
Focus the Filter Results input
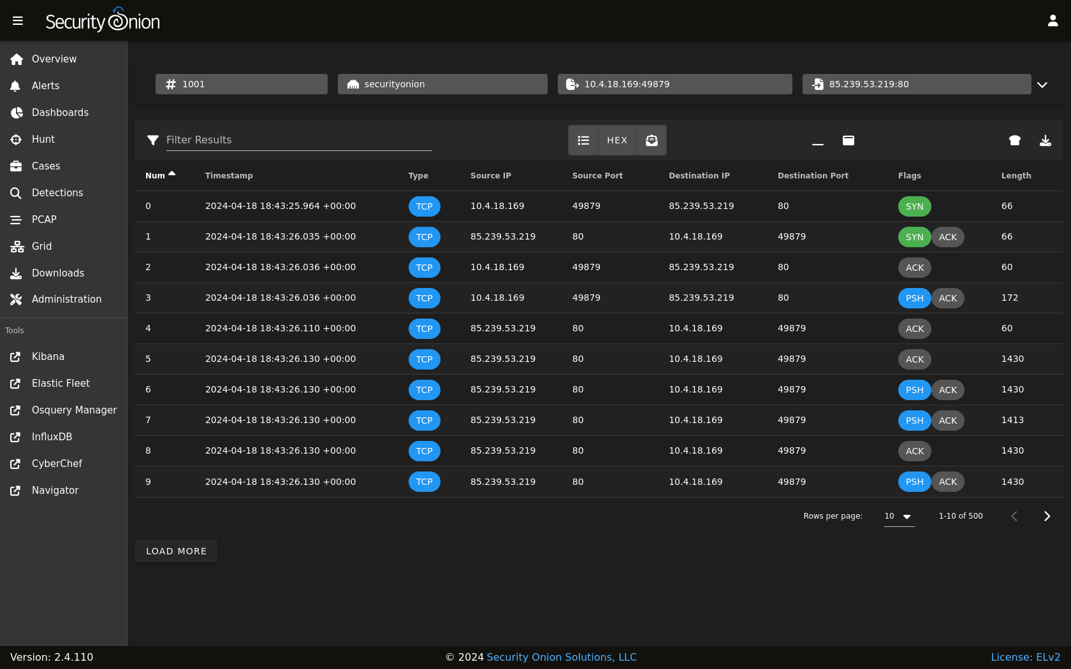pyautogui.click(x=299, y=140)
